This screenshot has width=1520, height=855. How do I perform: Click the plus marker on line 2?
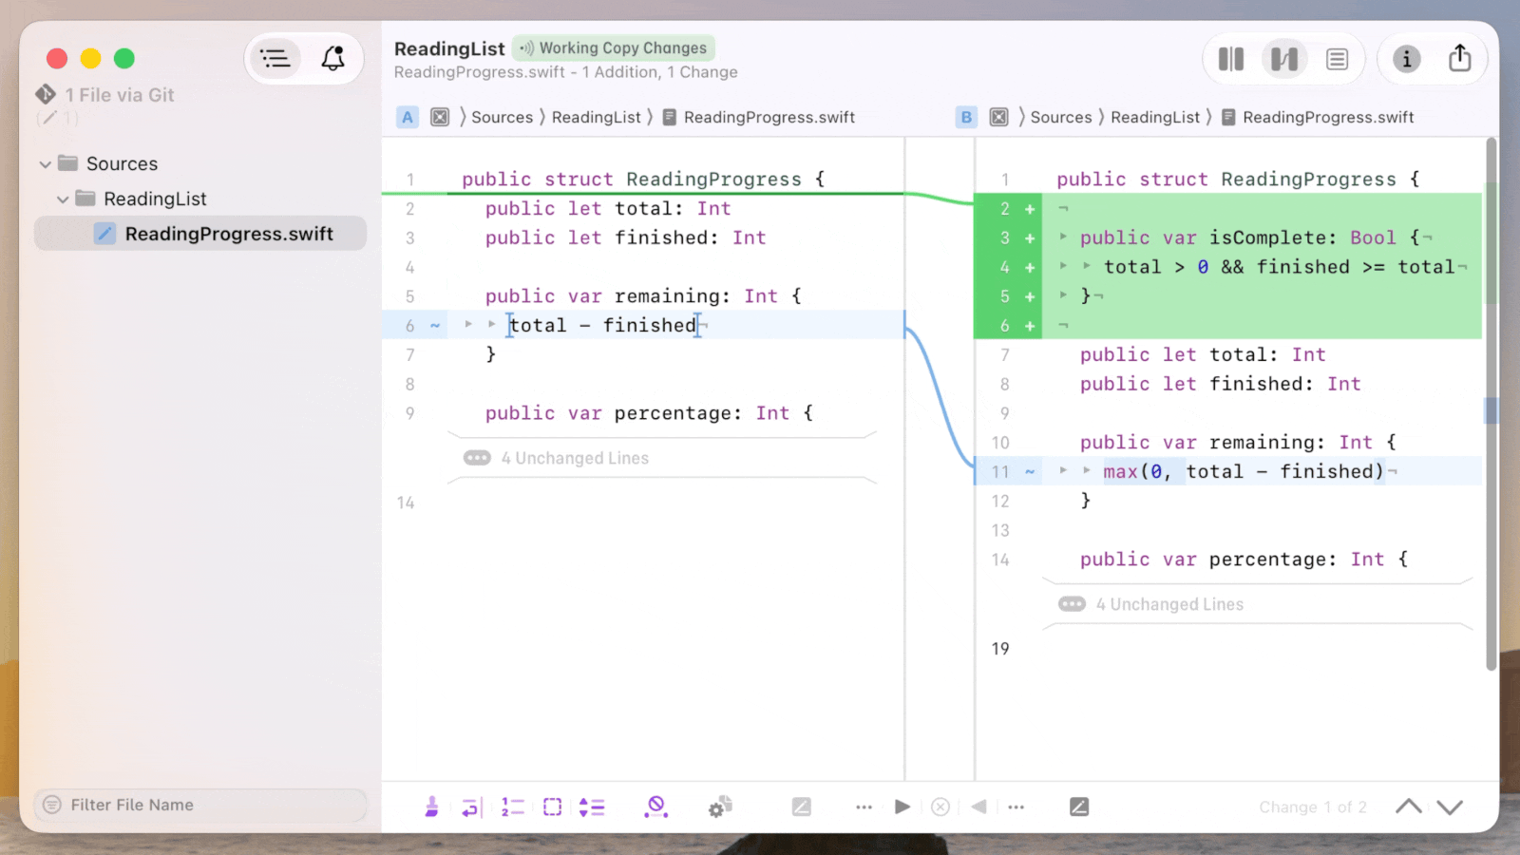pyautogui.click(x=1030, y=208)
